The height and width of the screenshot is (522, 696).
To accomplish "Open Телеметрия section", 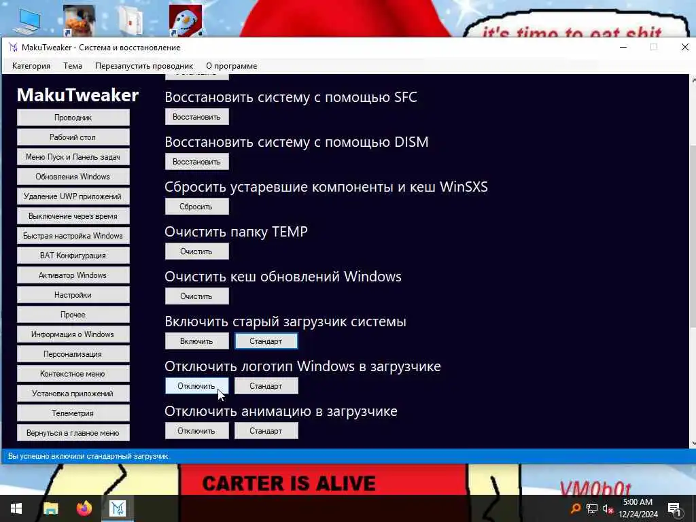I will (x=73, y=413).
